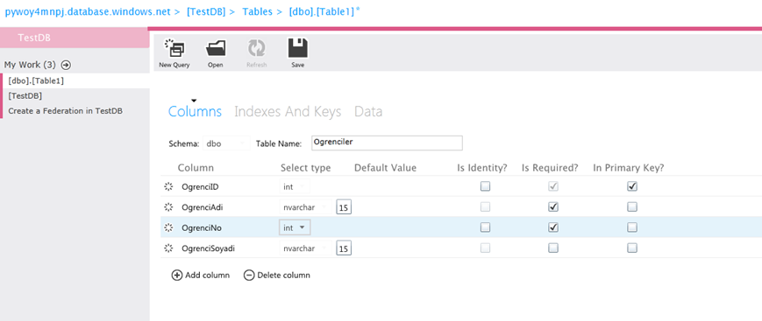762x321 pixels.
Task: Enable Is Identity for OgrenciID
Action: [x=486, y=186]
